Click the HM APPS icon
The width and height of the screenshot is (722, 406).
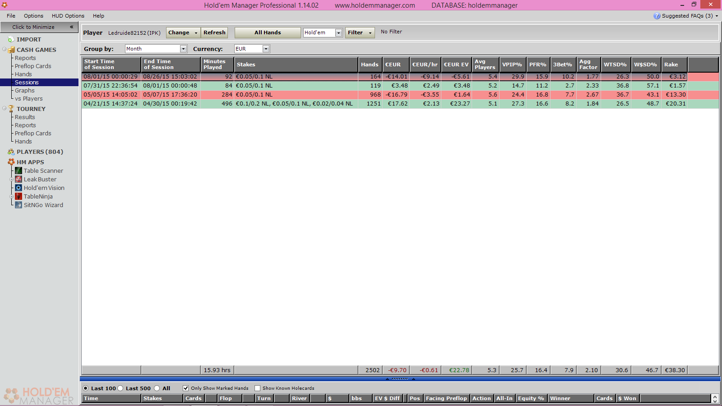(x=11, y=162)
